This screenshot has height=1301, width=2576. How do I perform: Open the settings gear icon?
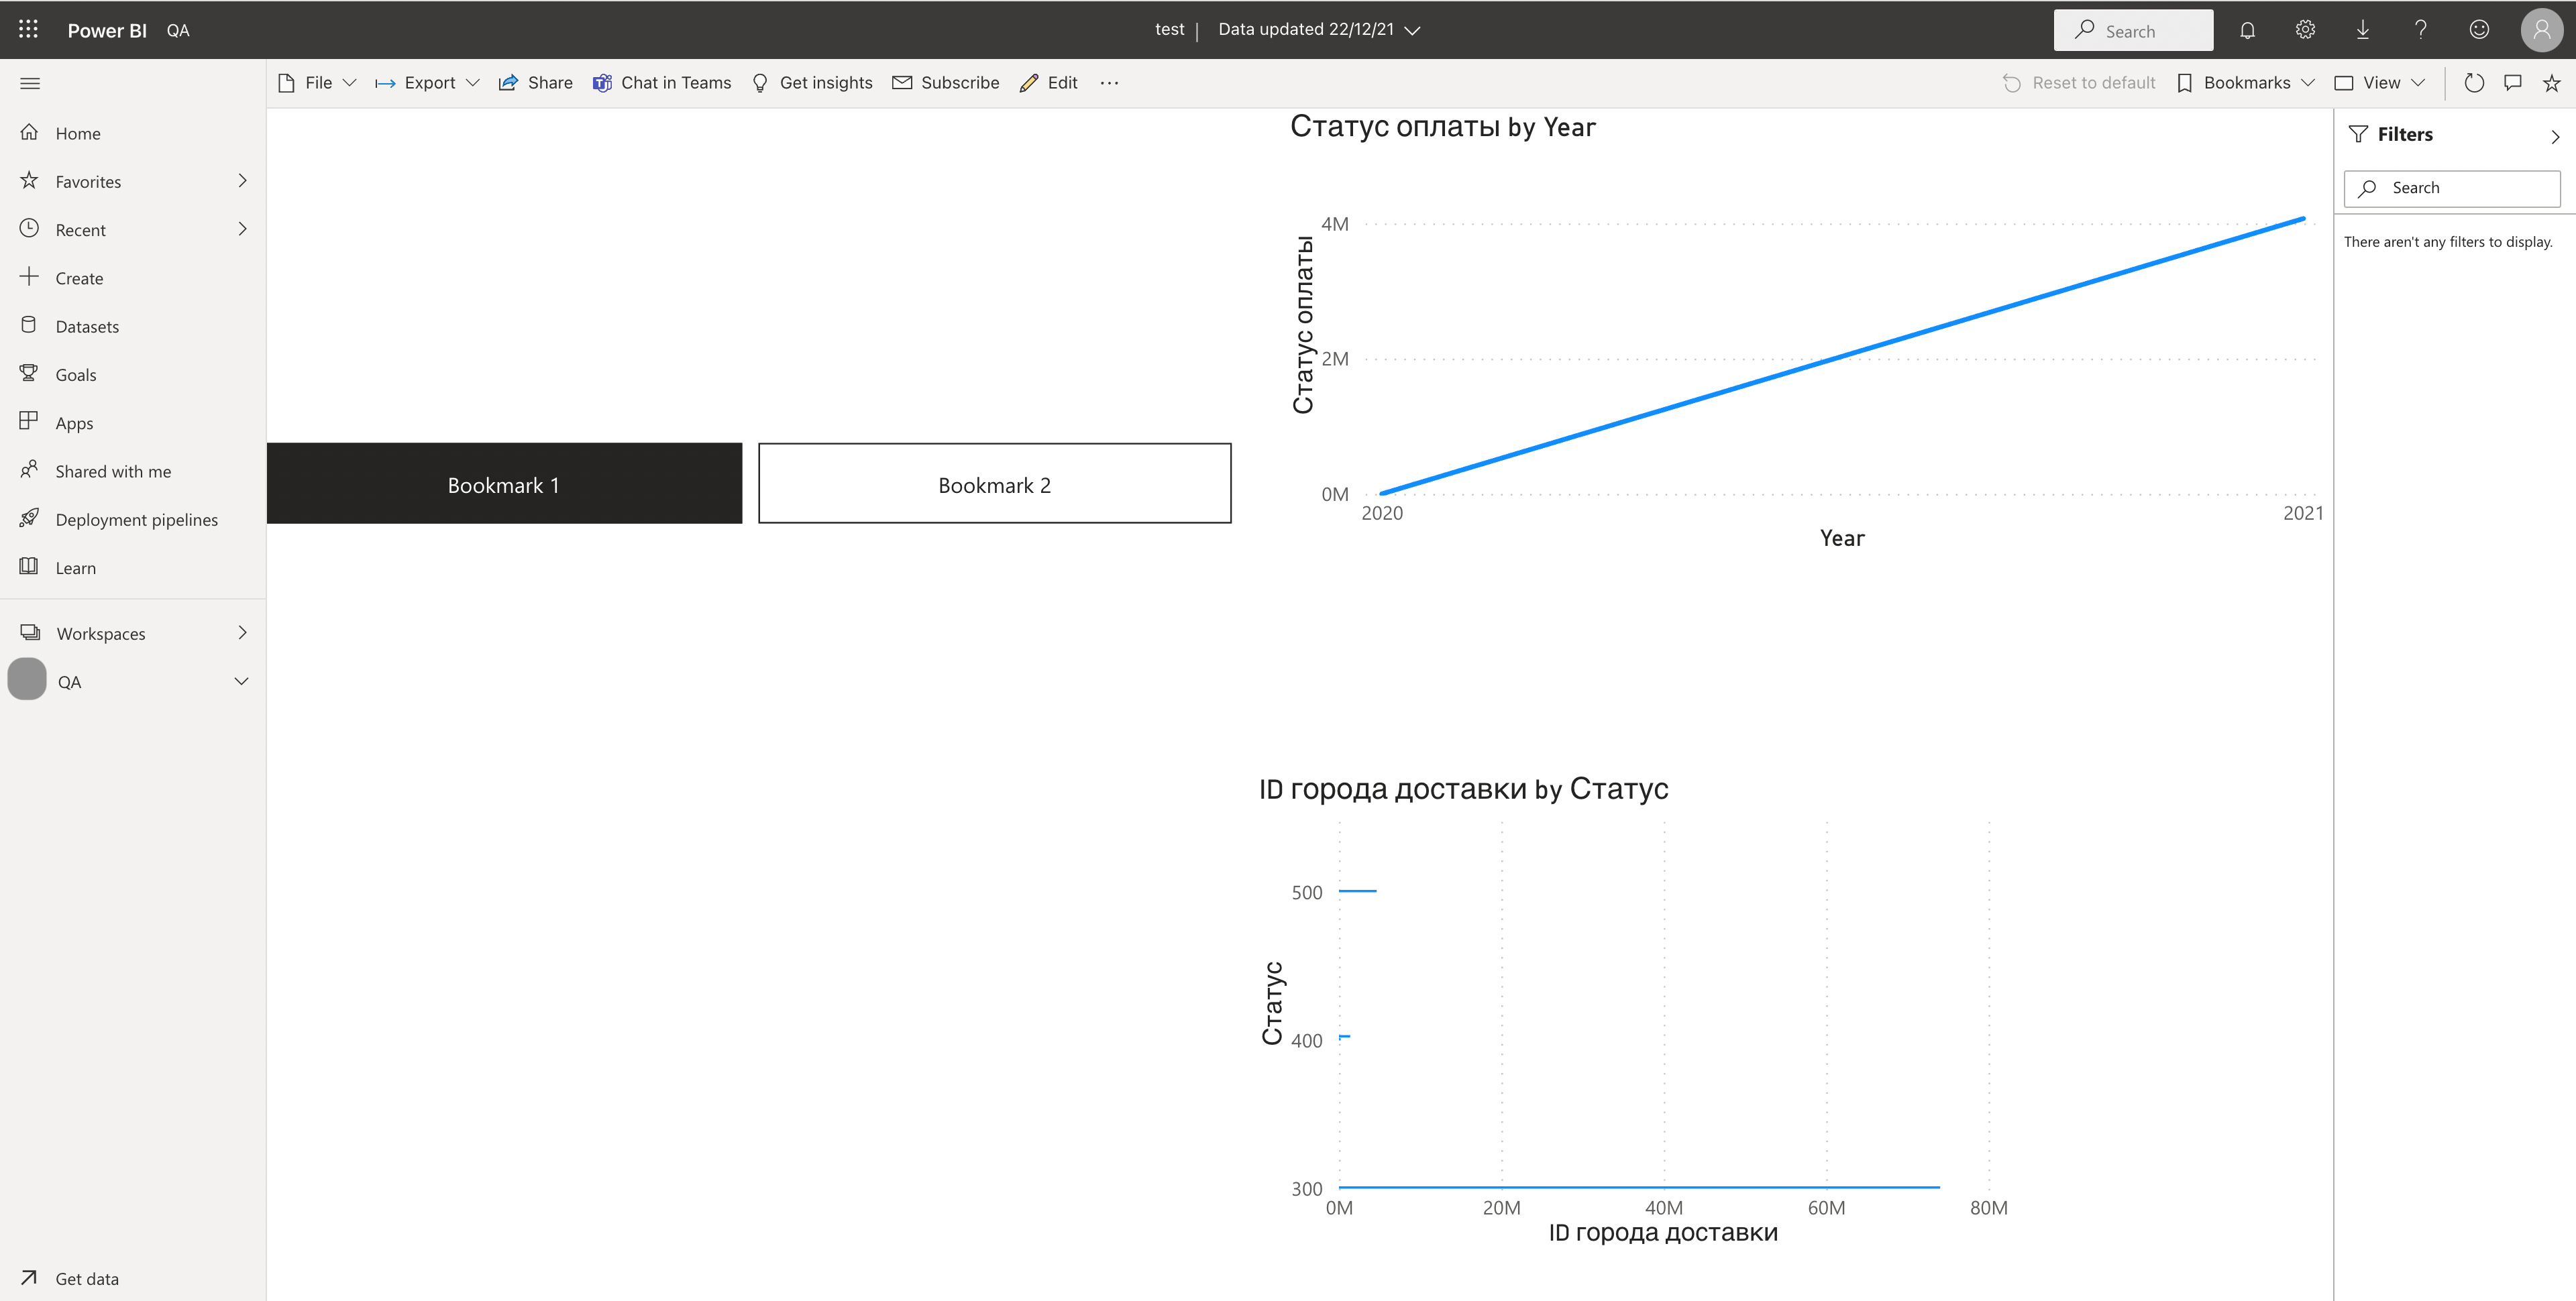click(x=2305, y=30)
